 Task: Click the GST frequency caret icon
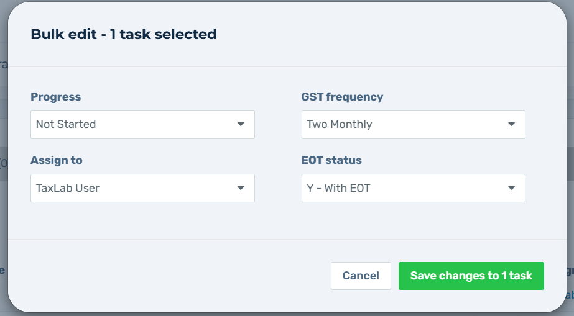(511, 124)
